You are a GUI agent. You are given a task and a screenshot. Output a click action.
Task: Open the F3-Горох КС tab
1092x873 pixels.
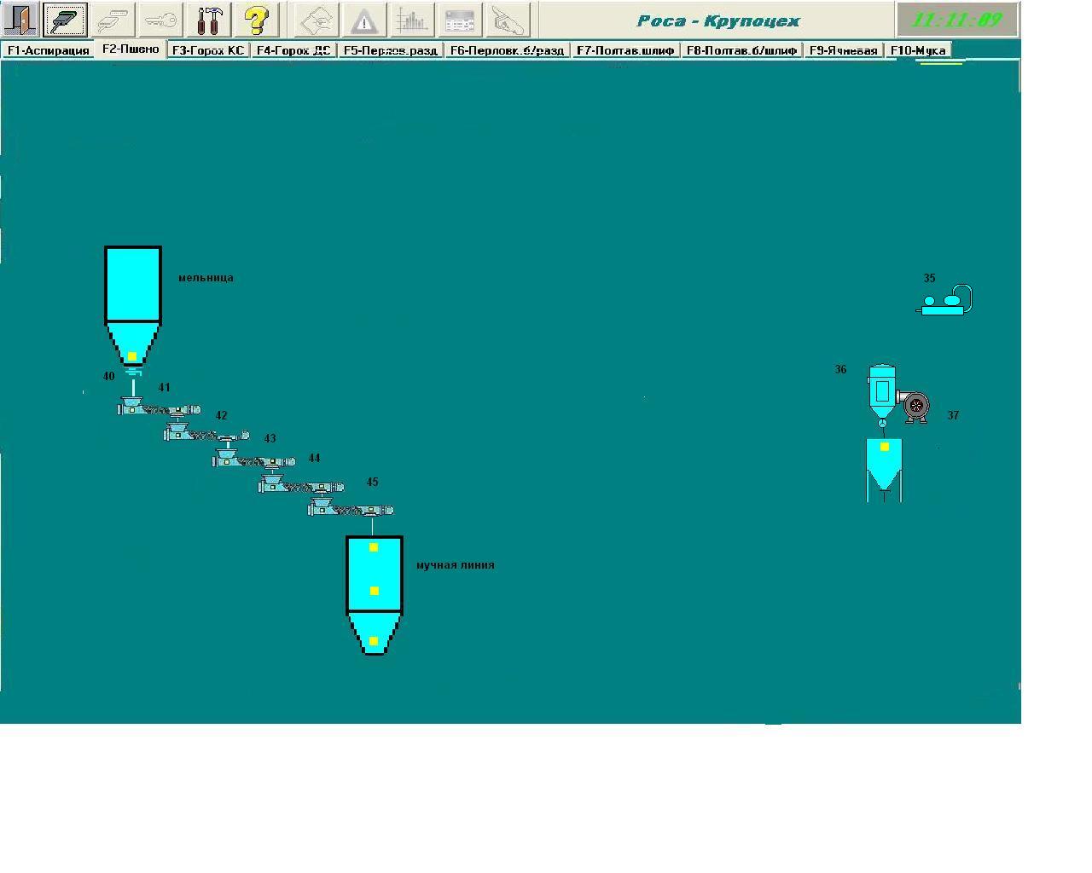207,50
